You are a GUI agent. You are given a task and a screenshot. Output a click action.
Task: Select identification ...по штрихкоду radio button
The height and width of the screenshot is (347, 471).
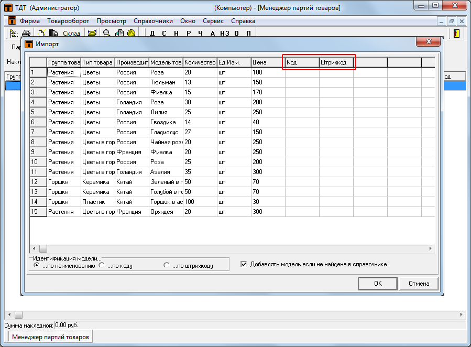[166, 265]
